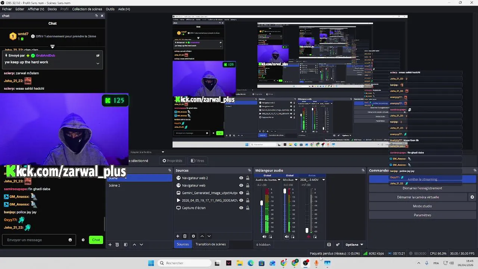This screenshot has height=269, width=478.
Task: Expand the pinned message chevron
Action: [98, 63]
